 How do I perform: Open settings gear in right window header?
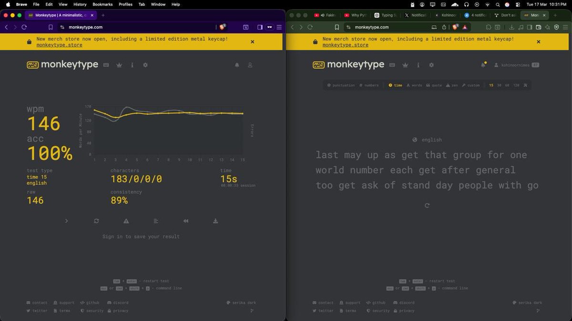(431, 65)
